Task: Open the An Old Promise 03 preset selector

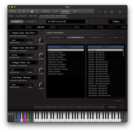Action: tap(66, 22)
